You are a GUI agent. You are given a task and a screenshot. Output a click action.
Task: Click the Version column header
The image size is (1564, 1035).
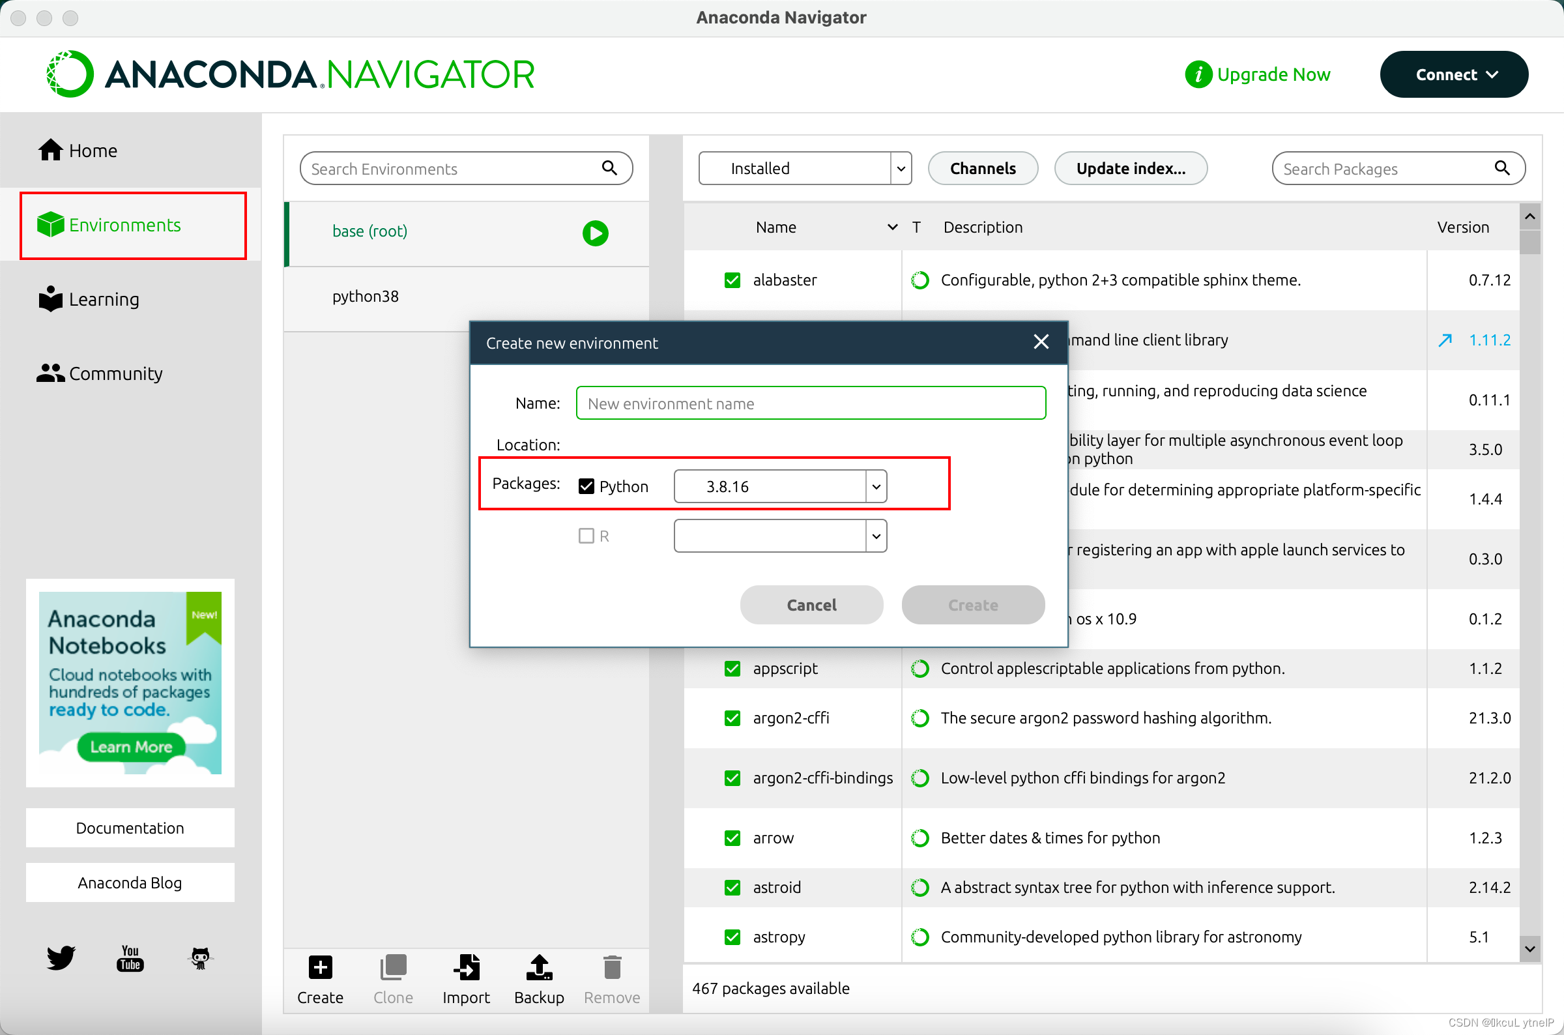pos(1462,227)
